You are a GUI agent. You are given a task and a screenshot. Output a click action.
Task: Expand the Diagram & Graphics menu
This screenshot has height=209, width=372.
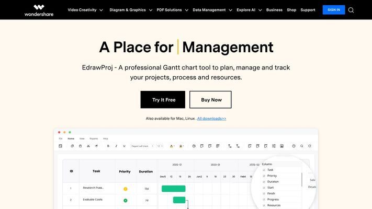(131, 10)
